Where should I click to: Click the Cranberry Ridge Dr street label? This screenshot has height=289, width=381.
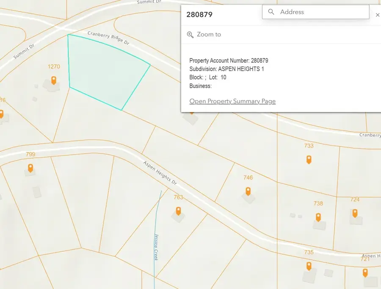pyautogui.click(x=108, y=38)
